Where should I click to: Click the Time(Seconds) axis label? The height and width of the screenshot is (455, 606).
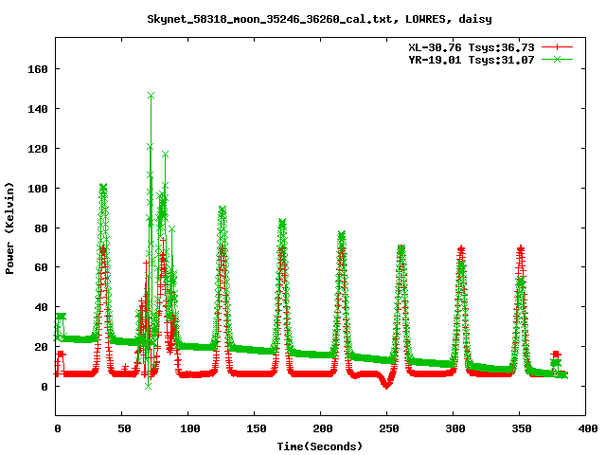pos(320,446)
